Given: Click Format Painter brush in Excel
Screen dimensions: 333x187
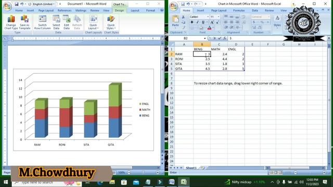Looking at the screenshot, I should click(184, 28).
